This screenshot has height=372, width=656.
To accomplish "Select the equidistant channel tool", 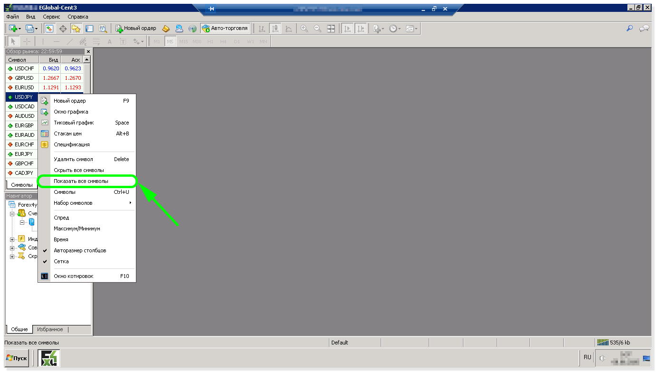I will click(x=83, y=41).
